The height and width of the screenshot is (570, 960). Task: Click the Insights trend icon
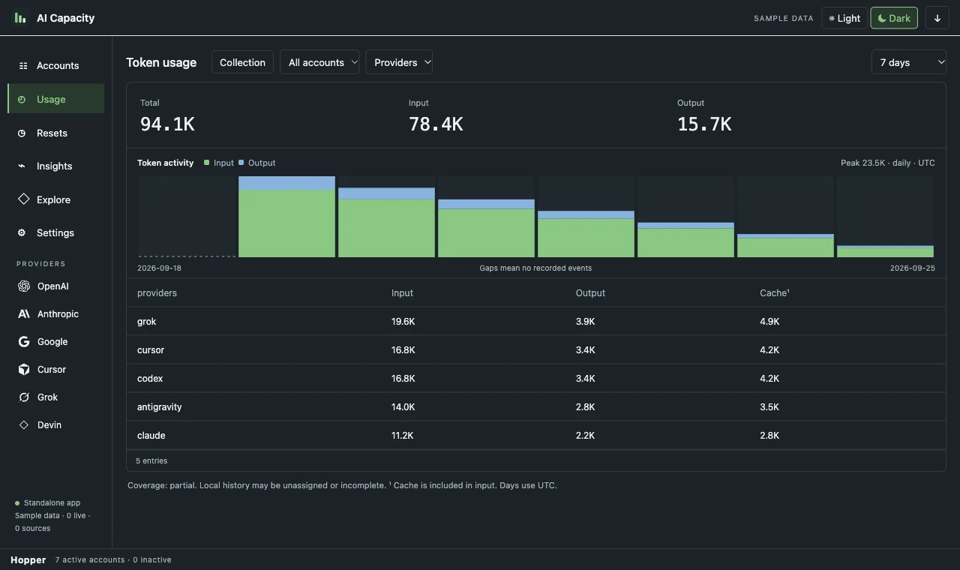coord(22,166)
